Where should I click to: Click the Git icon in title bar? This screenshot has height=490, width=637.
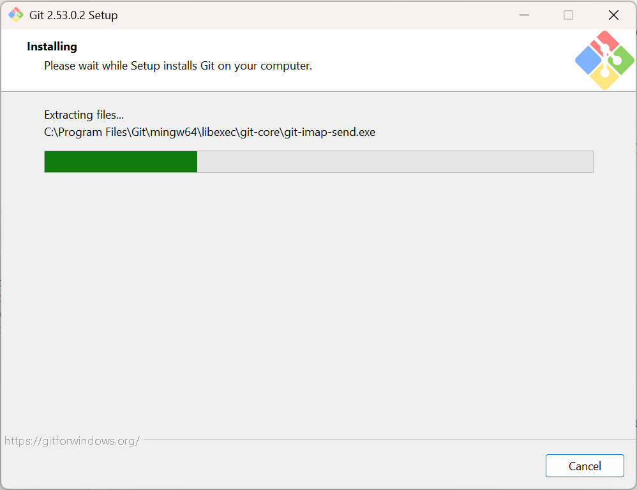[x=16, y=15]
